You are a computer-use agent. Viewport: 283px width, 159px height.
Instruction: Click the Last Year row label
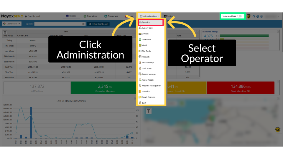[9, 67]
